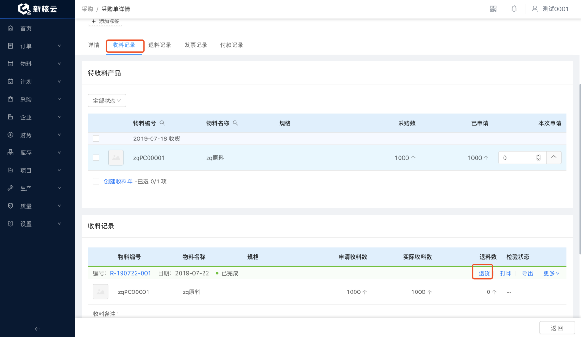Click zqPC00001 image placeholder in 待收料产品
Image resolution: width=581 pixels, height=337 pixels.
[x=116, y=158]
